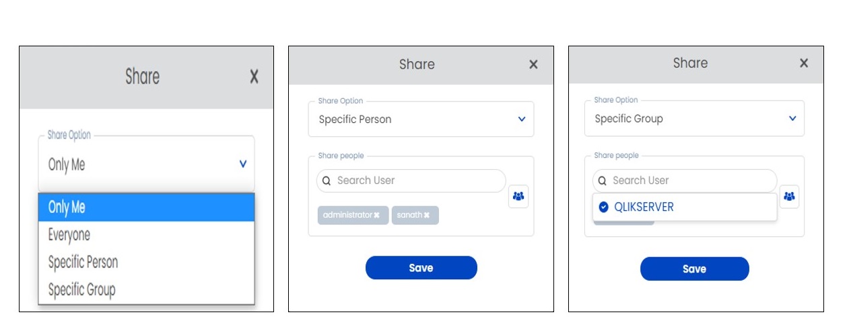Remove the sanath tag via its x icon

click(x=427, y=216)
